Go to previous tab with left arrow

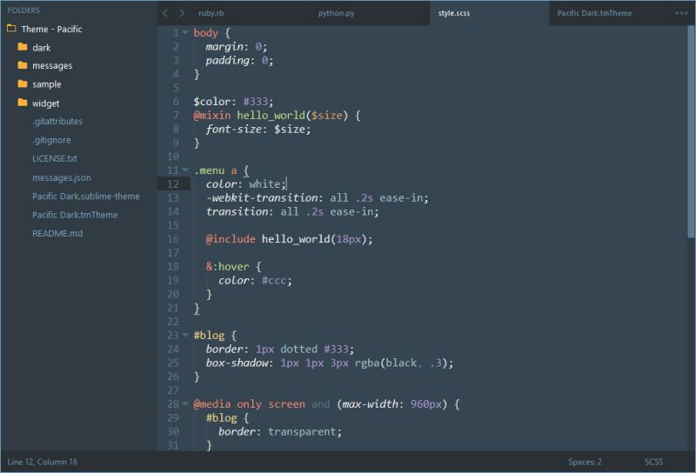click(x=165, y=13)
